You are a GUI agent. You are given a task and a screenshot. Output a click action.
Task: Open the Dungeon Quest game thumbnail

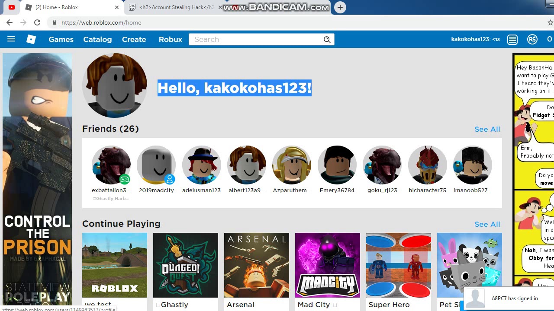point(186,265)
